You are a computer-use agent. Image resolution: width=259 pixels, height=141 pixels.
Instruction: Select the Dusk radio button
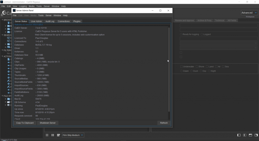click(191, 71)
